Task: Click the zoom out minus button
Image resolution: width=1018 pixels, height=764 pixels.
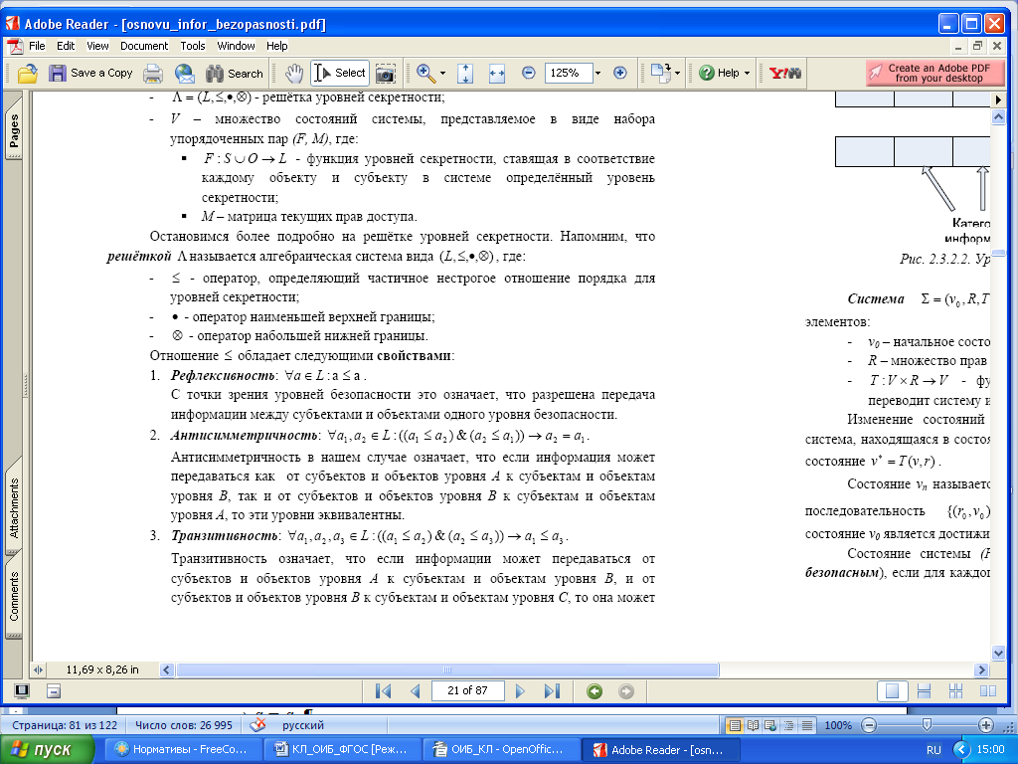Action: click(x=529, y=73)
